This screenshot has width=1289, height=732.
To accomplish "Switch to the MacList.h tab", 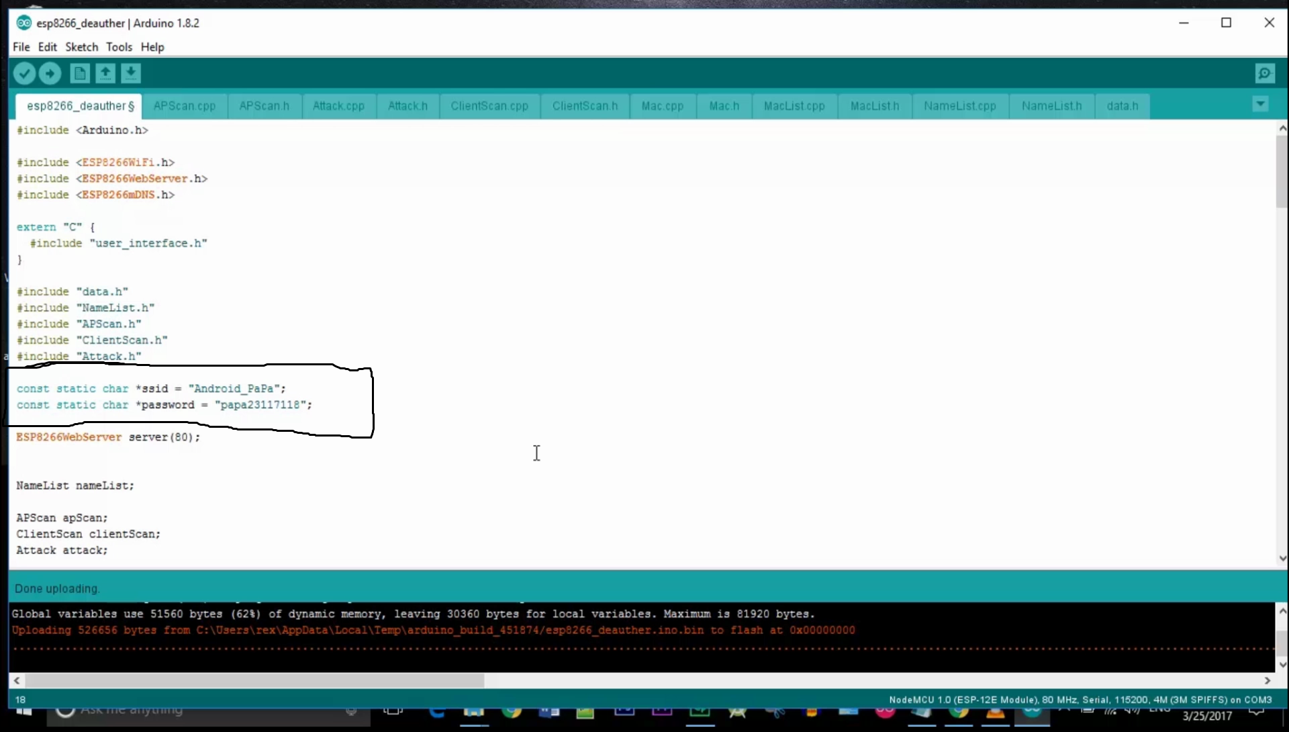I will (875, 106).
